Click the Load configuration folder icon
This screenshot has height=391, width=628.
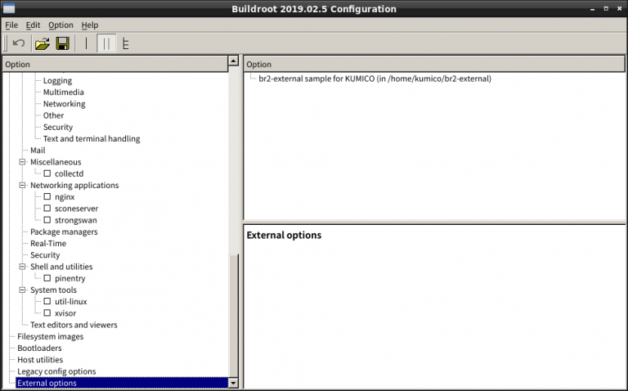[x=42, y=43]
